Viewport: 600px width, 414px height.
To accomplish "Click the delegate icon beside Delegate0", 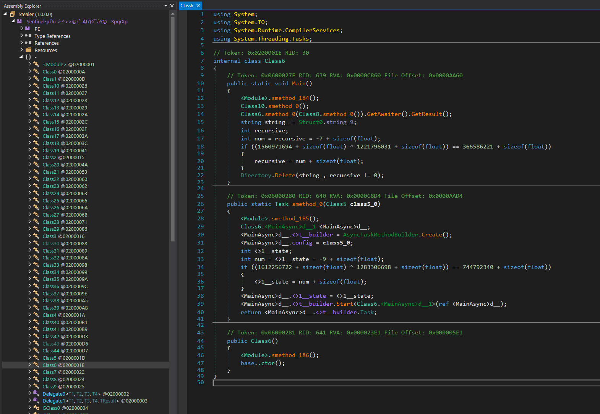I will coord(36,393).
